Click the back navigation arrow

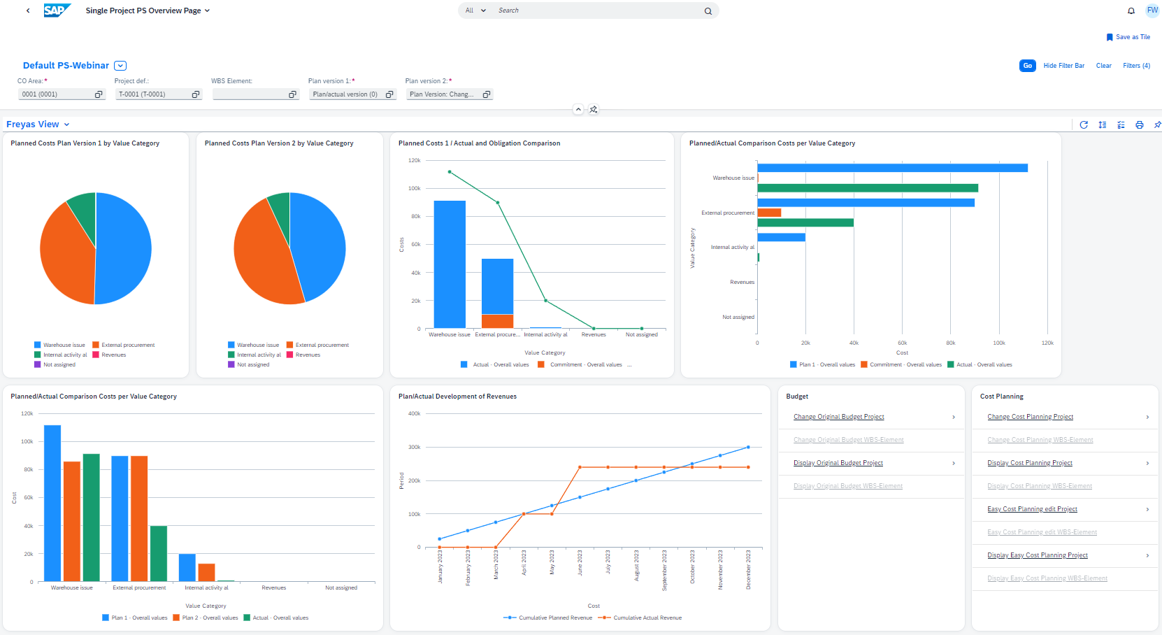28,10
